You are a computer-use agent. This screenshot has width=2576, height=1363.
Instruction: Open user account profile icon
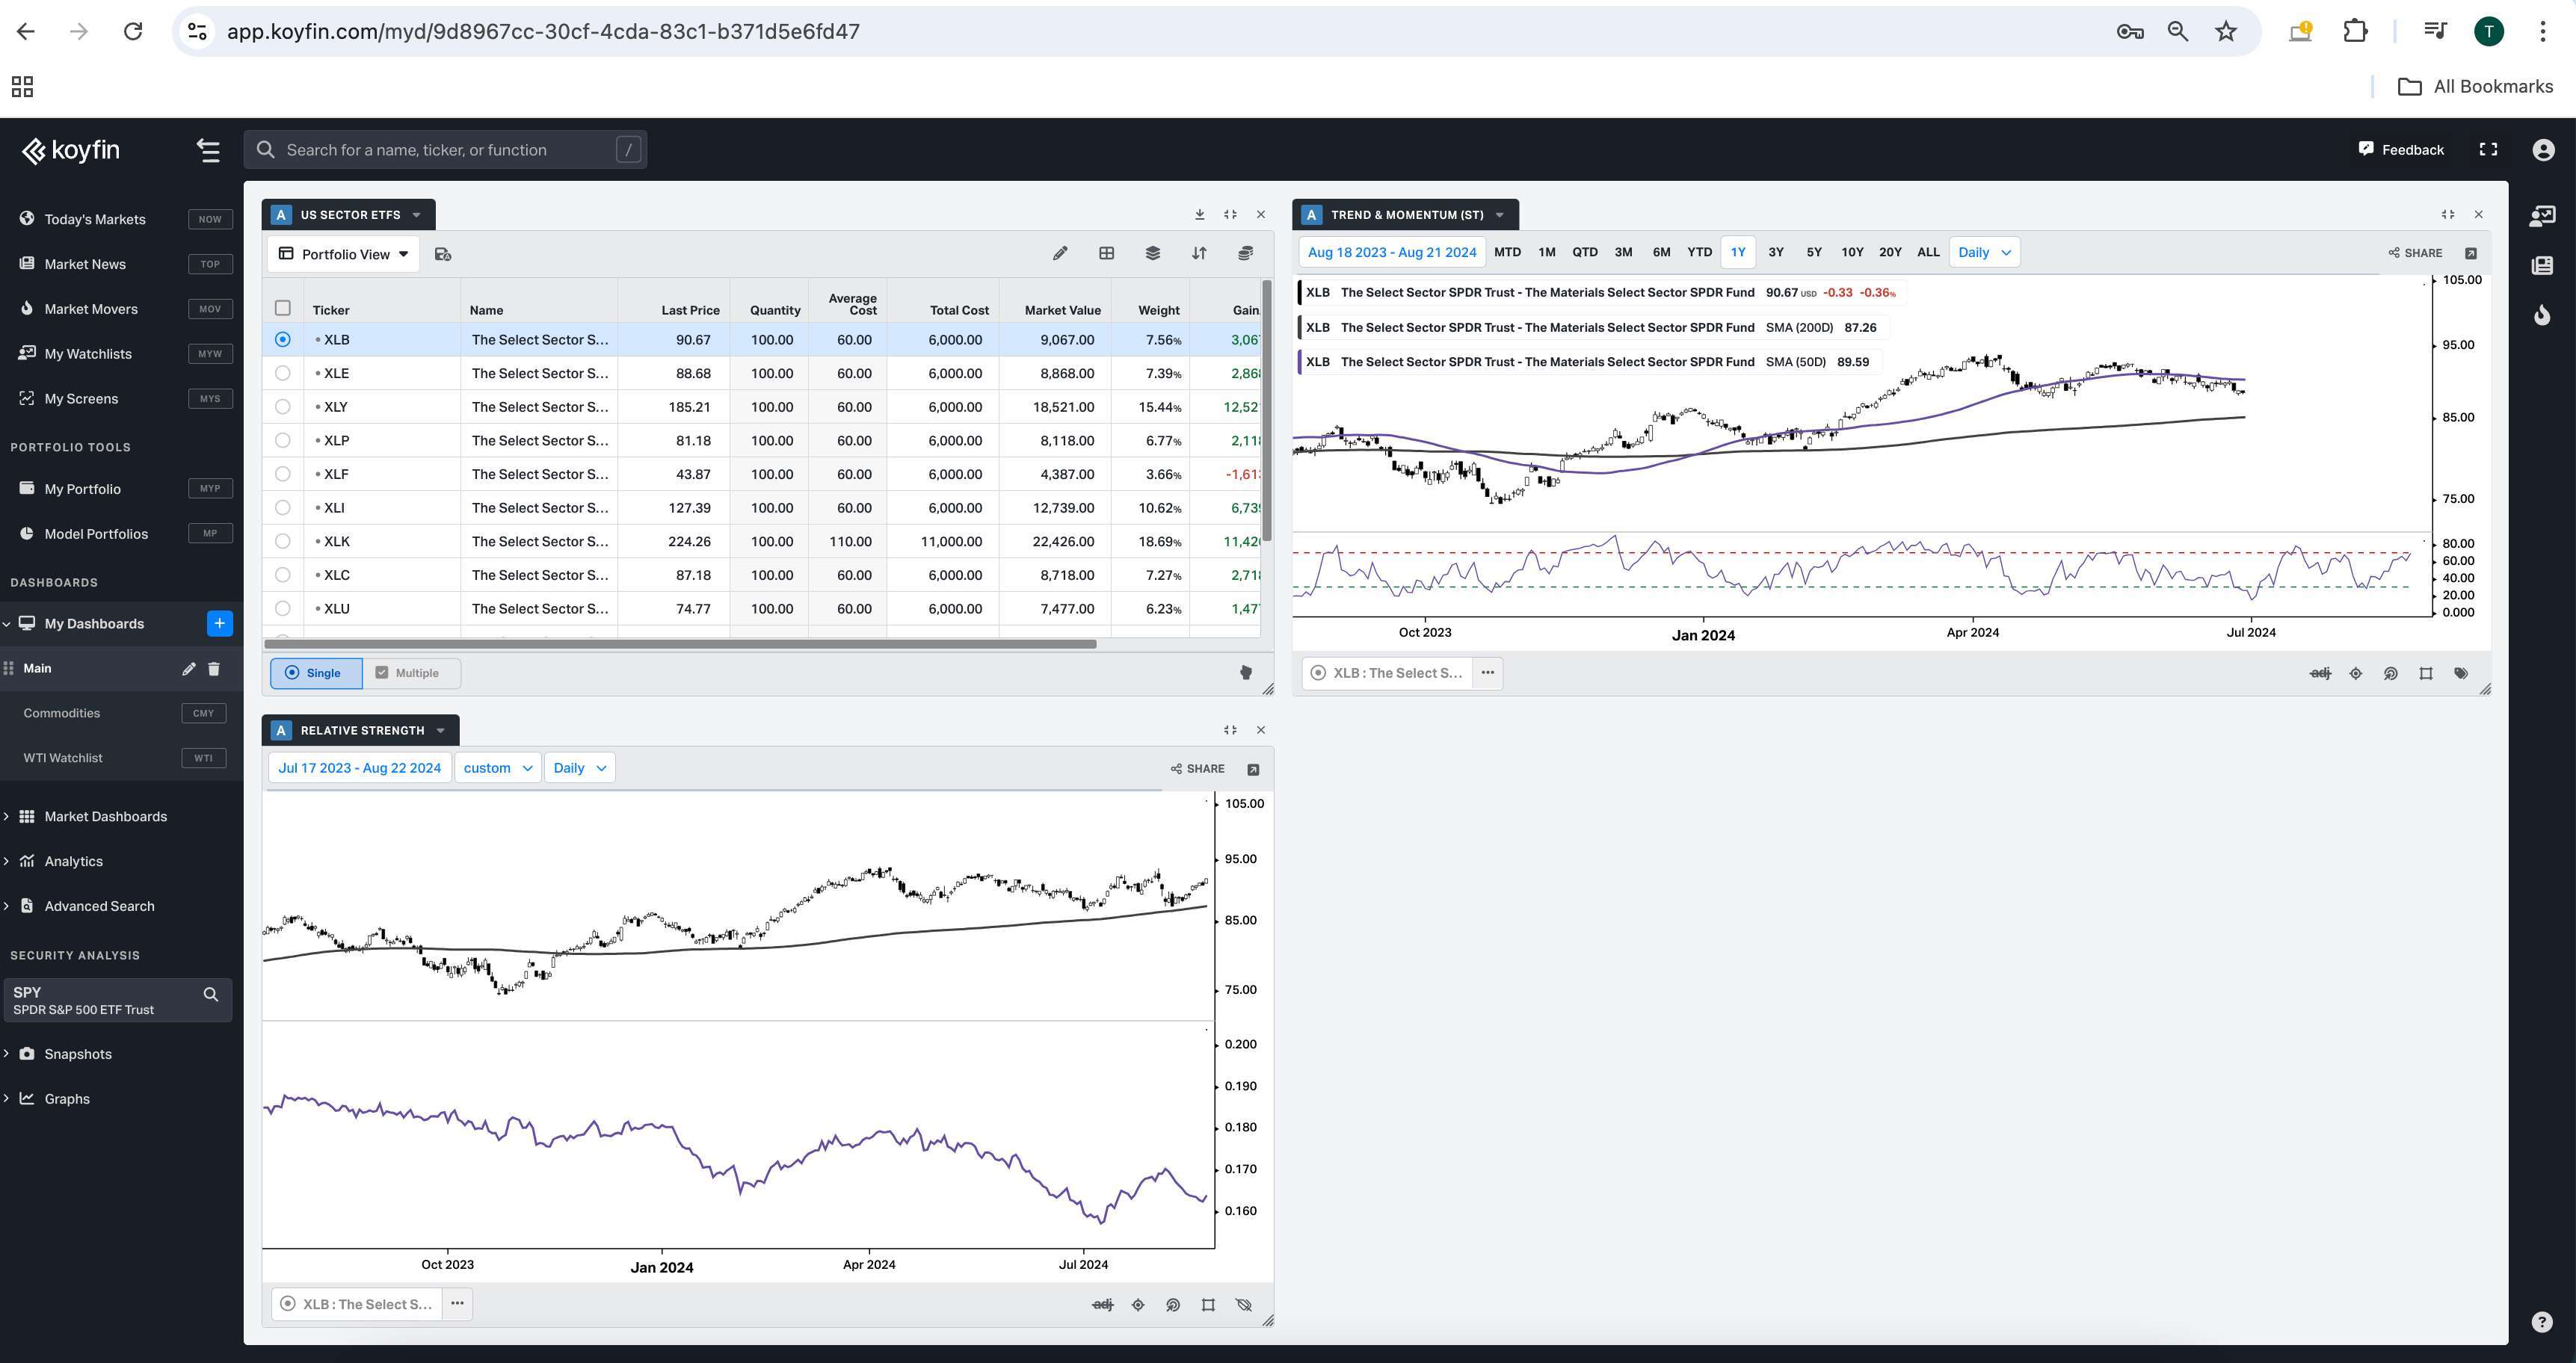click(2544, 150)
